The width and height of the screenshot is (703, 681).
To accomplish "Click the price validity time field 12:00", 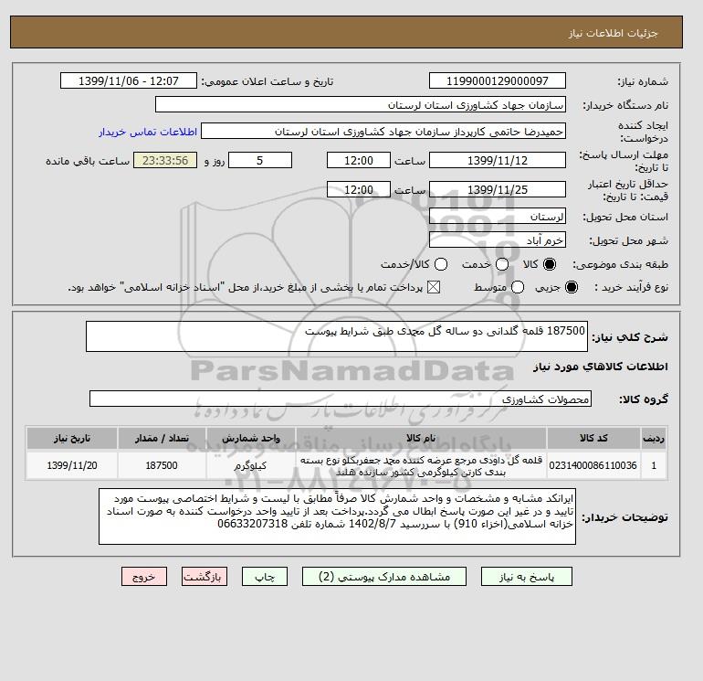I will click(x=359, y=189).
